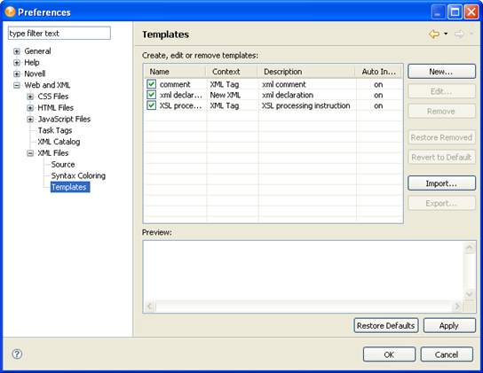The image size is (483, 373).
Task: Click the preview scroll left arrow
Action: [150, 306]
